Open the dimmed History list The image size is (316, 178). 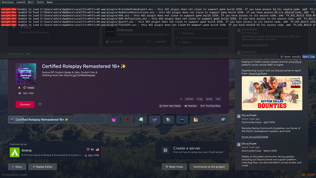point(202,42)
